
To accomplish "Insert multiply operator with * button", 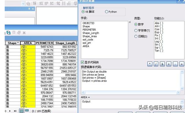I will [x=150, y=64].
